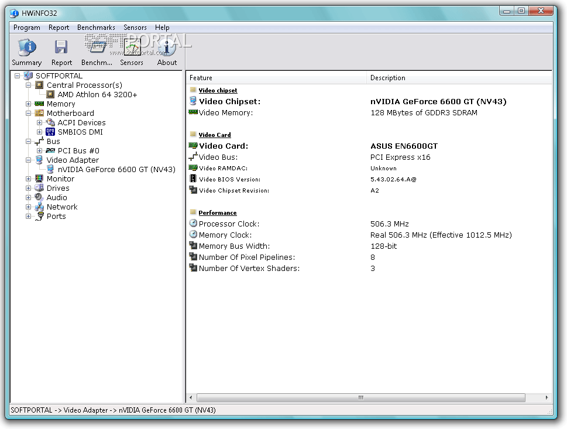
Task: Click the icon beside Video BIOS Version
Action: [x=193, y=179]
